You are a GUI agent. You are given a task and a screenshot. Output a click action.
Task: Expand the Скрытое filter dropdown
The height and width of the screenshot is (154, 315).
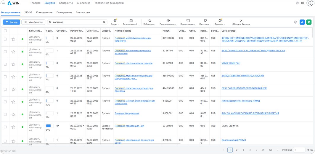(x=220, y=22)
